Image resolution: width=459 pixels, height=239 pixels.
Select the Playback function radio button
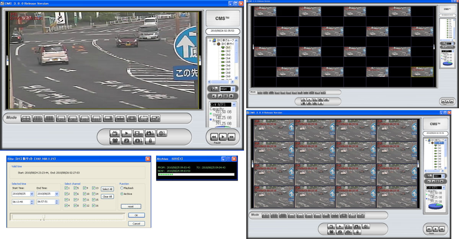(122, 188)
